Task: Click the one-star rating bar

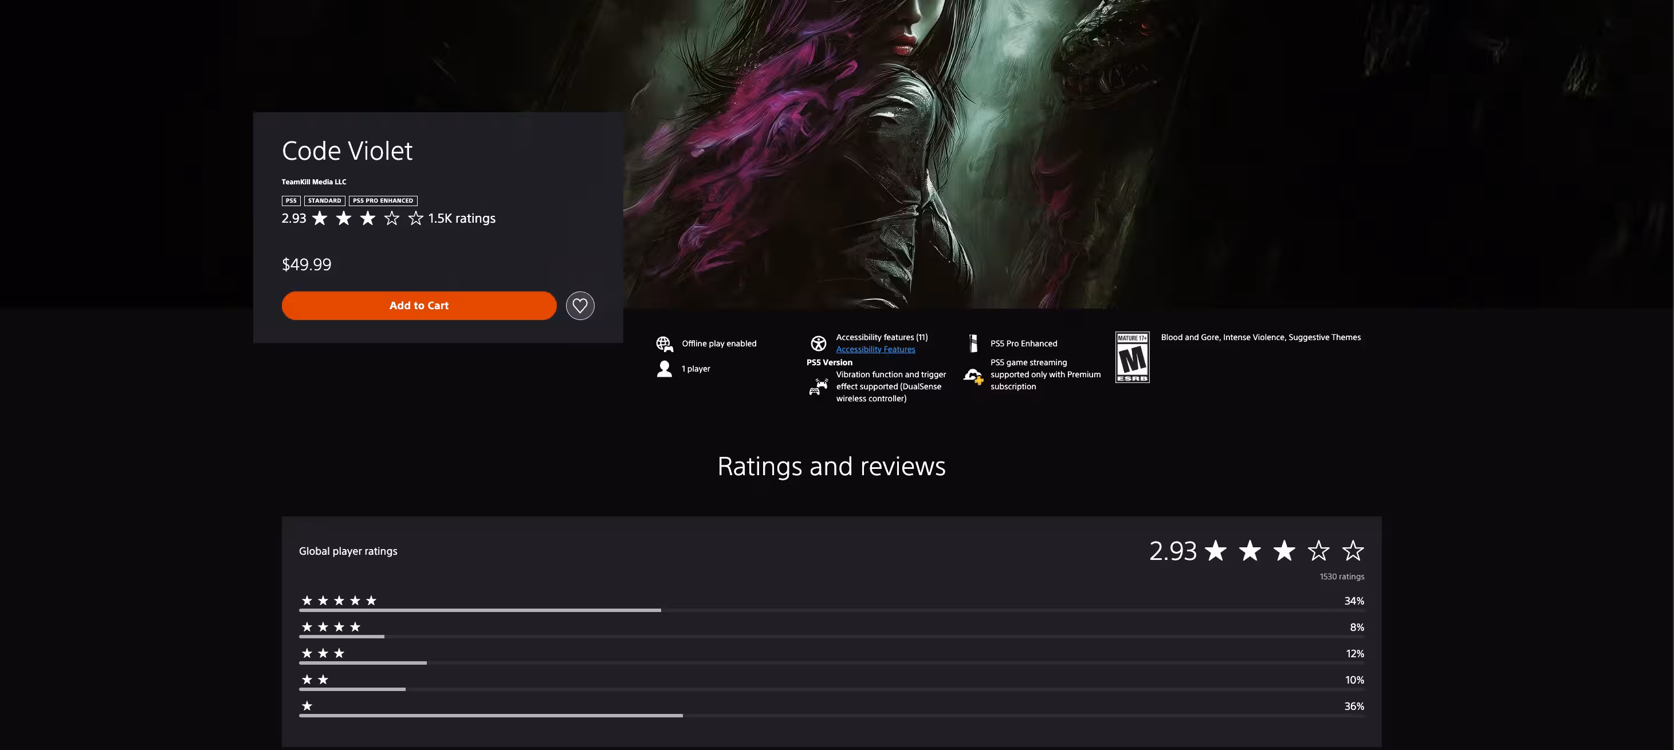Action: (x=831, y=715)
